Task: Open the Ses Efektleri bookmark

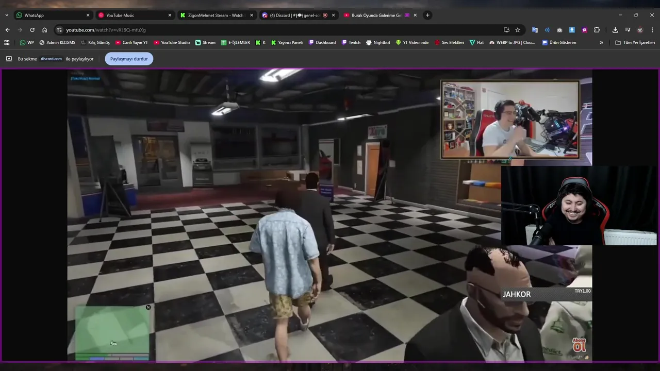Action: [x=449, y=42]
